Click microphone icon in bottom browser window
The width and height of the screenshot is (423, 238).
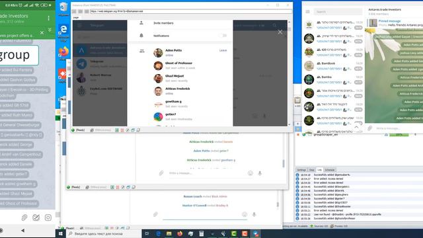[x=254, y=214]
